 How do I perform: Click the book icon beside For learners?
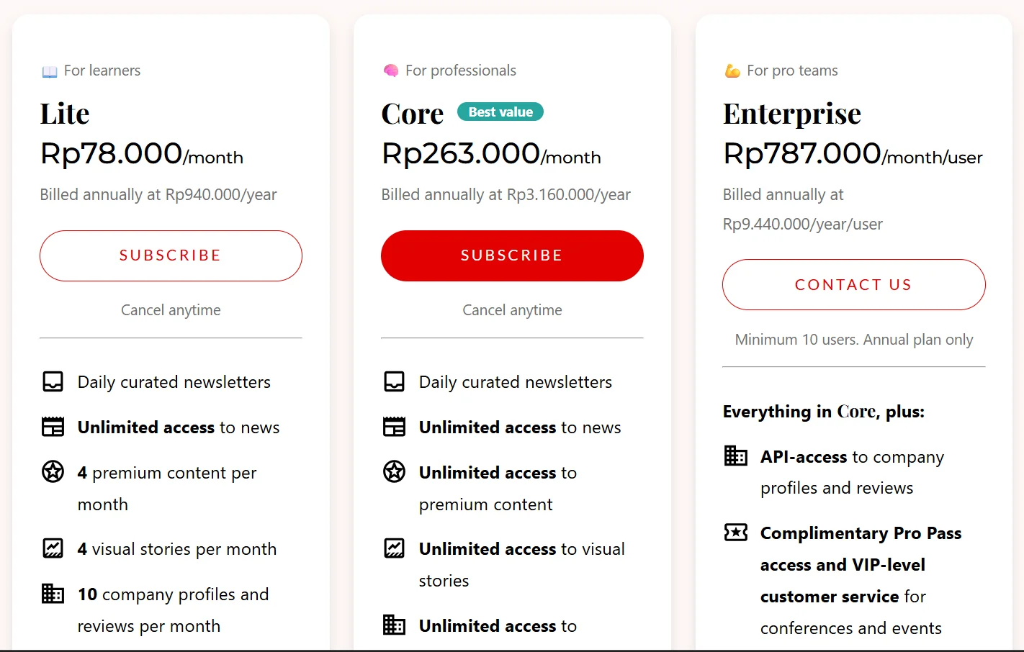coord(50,71)
